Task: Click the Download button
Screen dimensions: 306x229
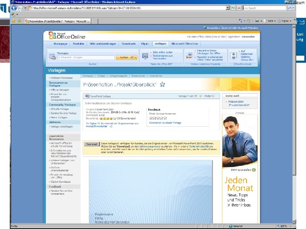Action: tap(92, 144)
